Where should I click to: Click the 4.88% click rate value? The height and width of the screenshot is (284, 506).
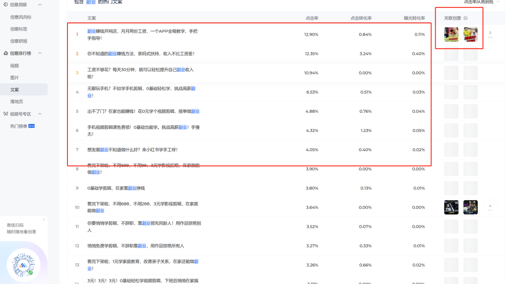pos(312,111)
